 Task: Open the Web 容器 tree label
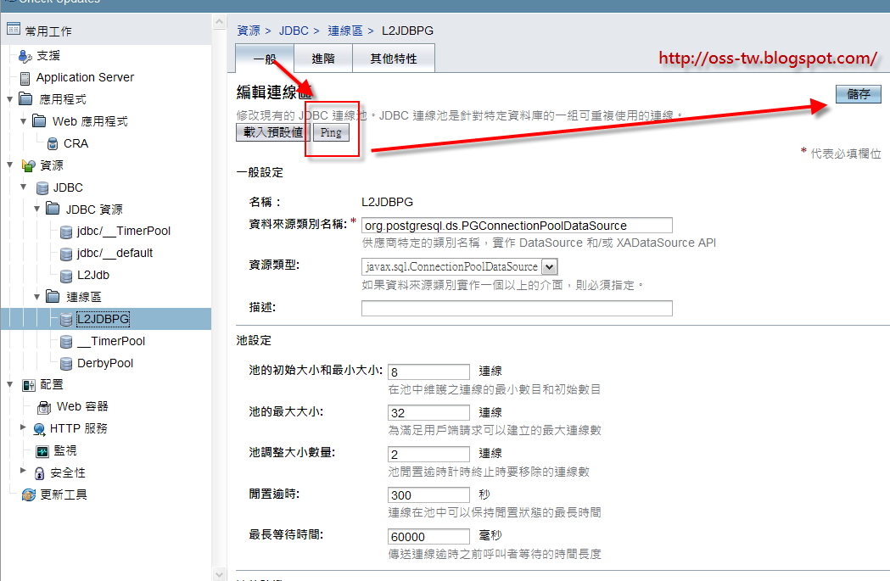(x=82, y=407)
